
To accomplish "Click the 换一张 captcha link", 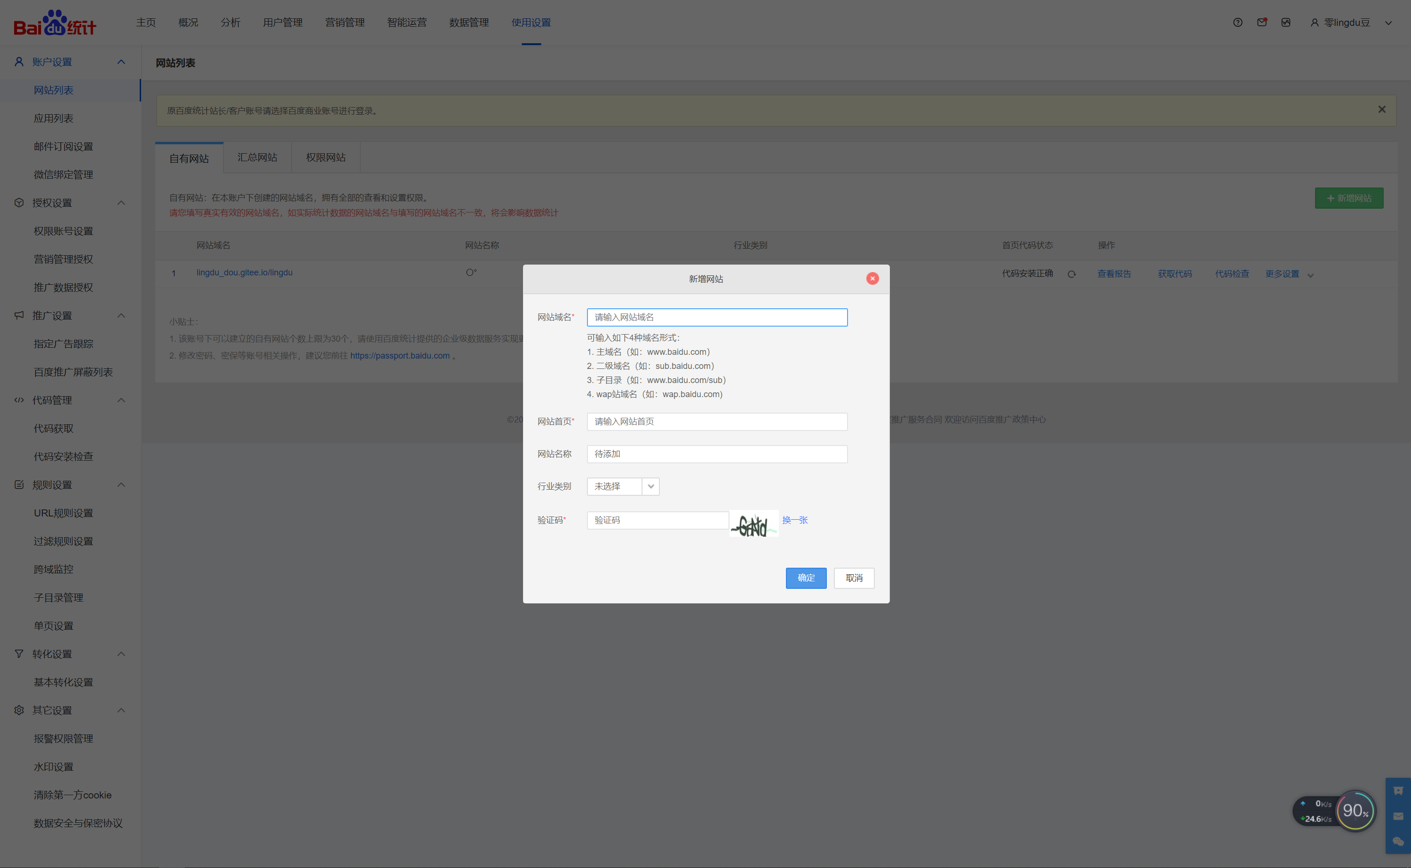I will (794, 520).
